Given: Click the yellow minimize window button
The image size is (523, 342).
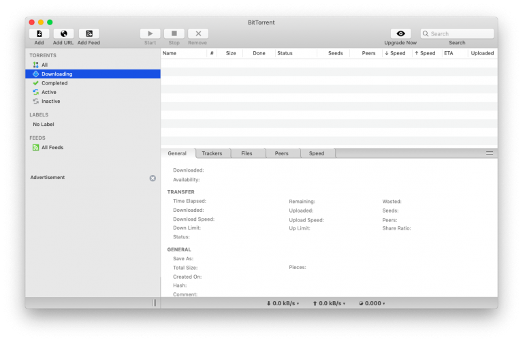Looking at the screenshot, I should [41, 22].
